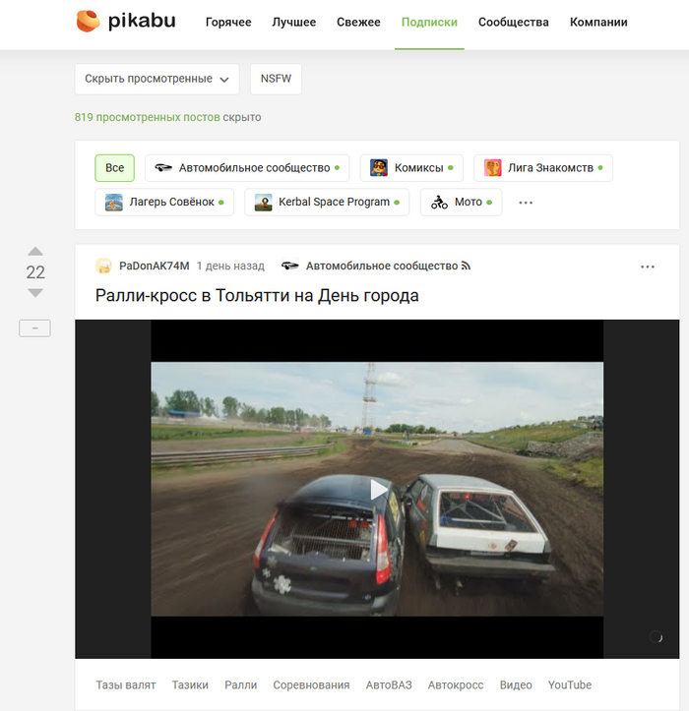Downvote the rally-cross post
This screenshot has height=711, width=689.
35,293
